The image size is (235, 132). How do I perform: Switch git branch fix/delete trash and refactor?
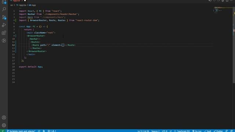(x=21, y=131)
